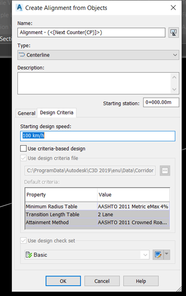Screen dimensions: 186x296
Task: Click the Value column header
Action: pyautogui.click(x=133, y=195)
